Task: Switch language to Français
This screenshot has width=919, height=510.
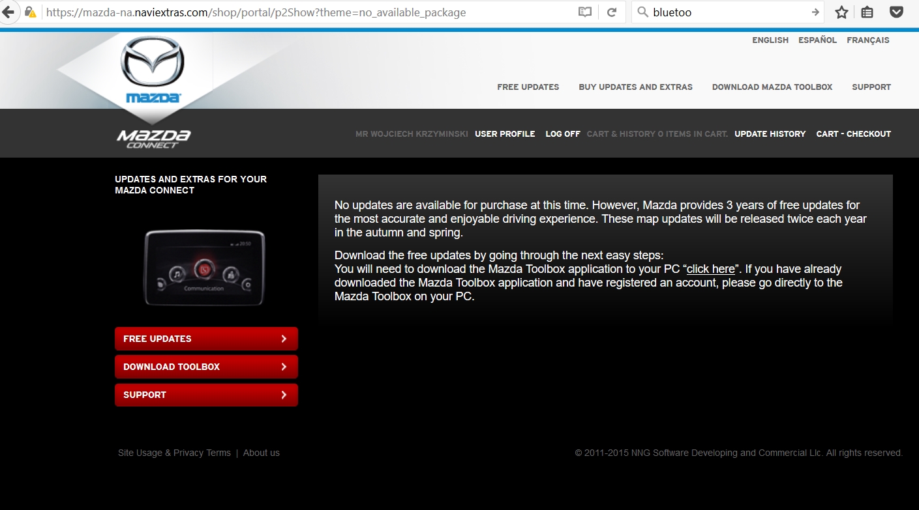Action: click(867, 40)
